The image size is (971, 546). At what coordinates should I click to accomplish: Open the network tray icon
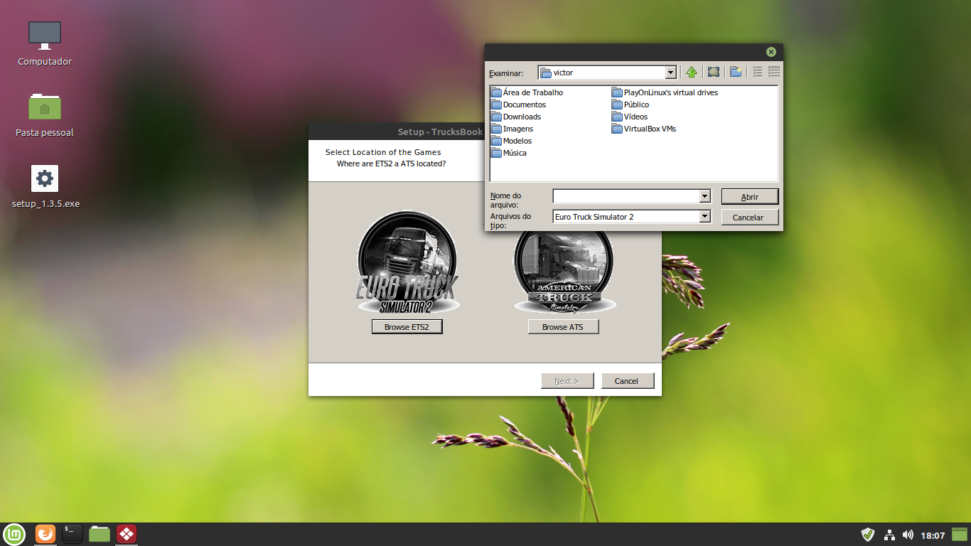coord(889,535)
